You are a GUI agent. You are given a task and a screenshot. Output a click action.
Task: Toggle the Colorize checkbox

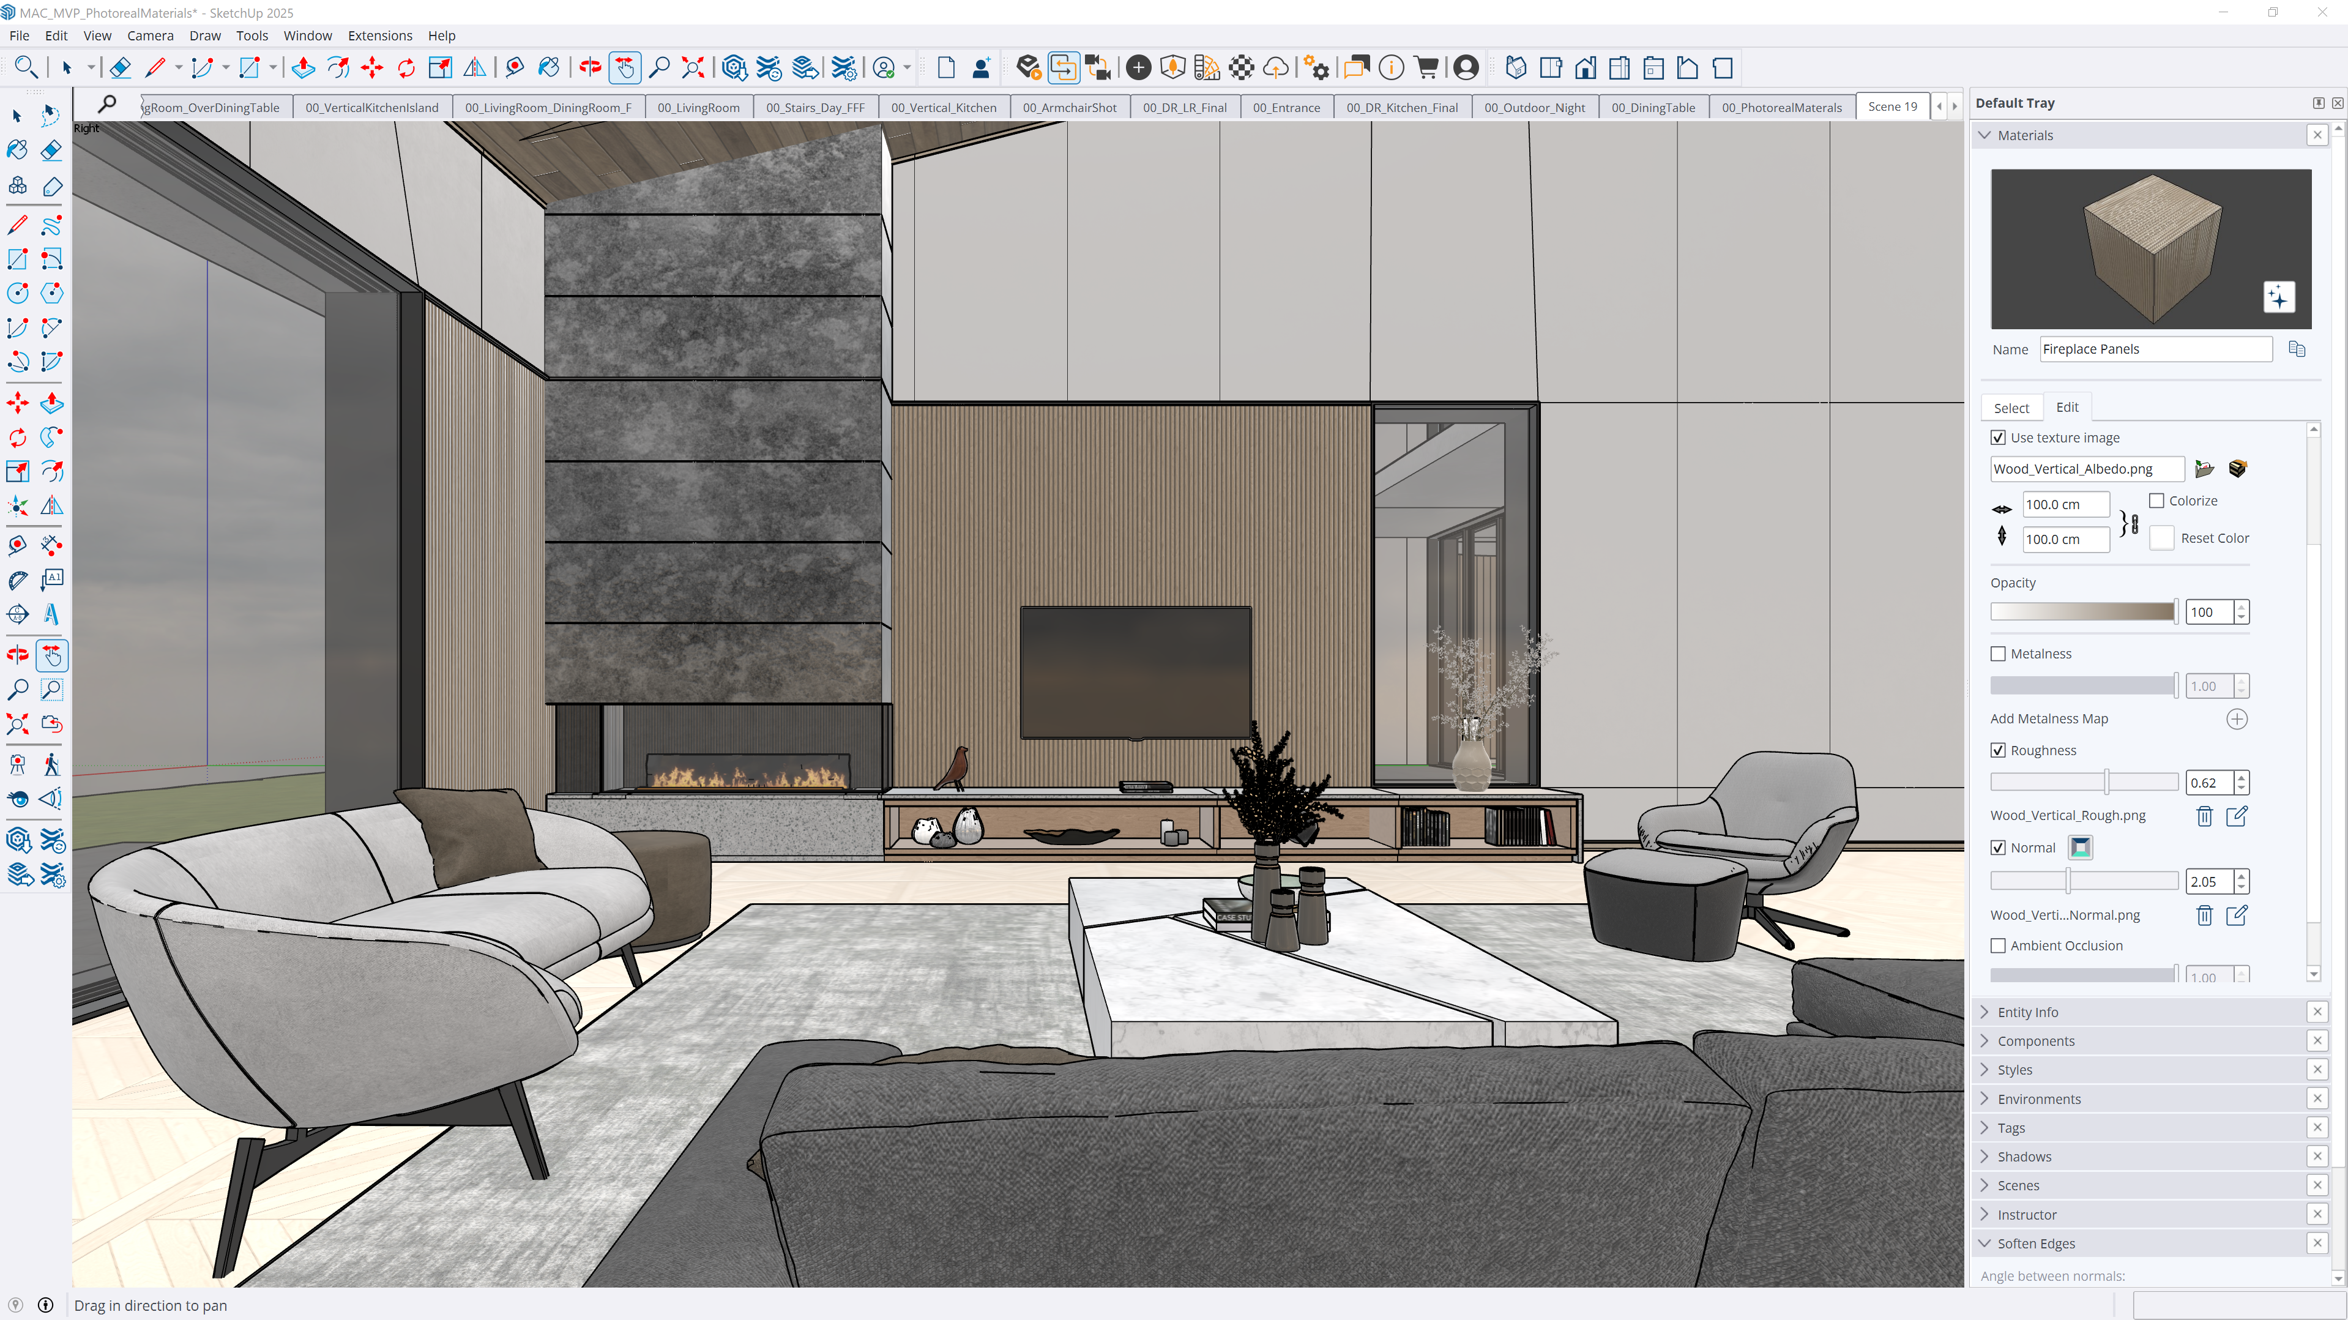(2156, 501)
